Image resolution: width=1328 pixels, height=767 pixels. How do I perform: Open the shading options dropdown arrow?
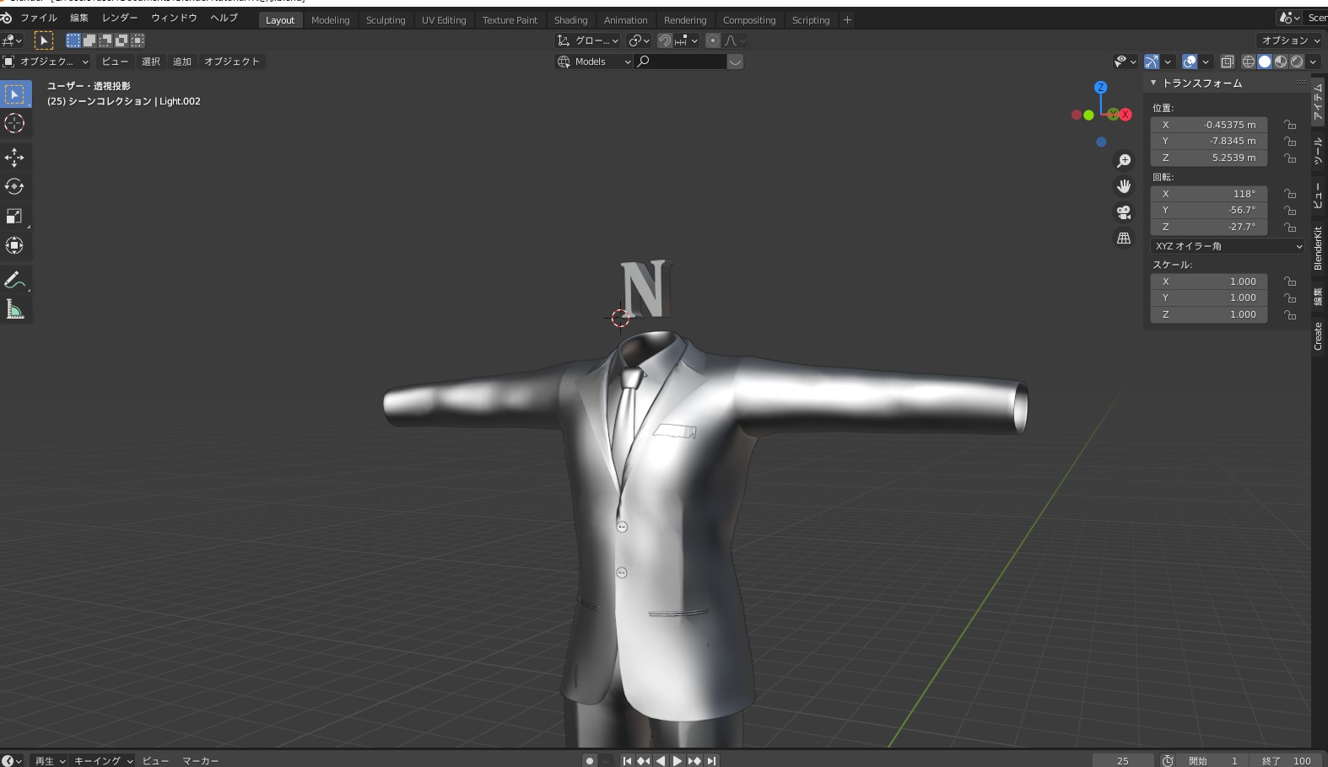point(1314,62)
